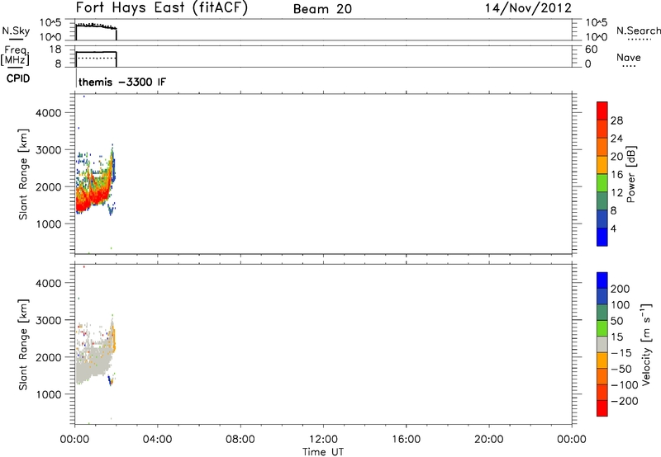
Task: Click the 'themis -3300 IF' text
Action: click(122, 82)
